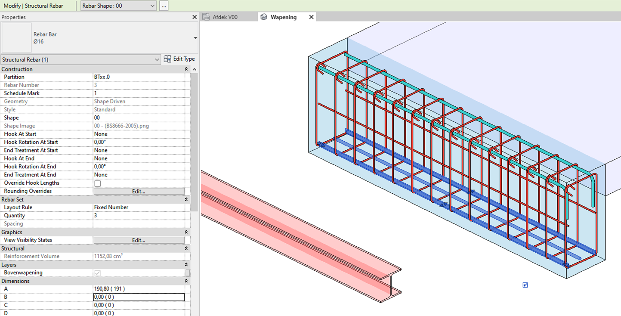Collapse the Rebar Set section

point(185,199)
